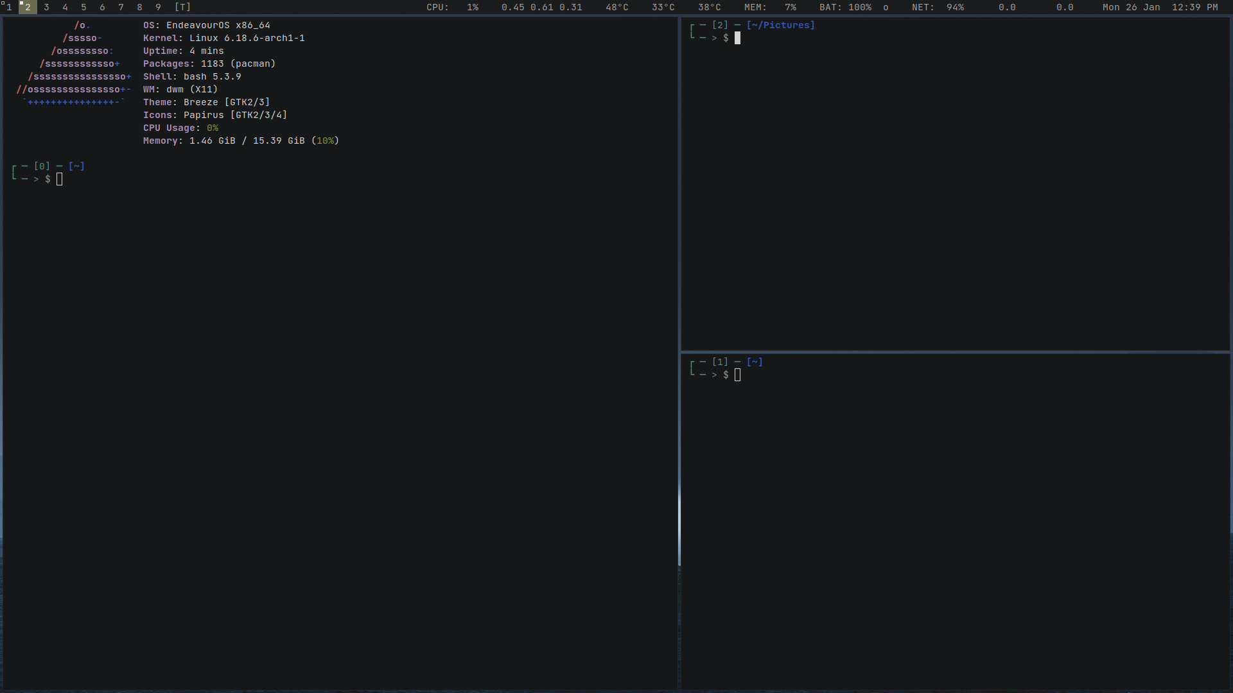The height and width of the screenshot is (693, 1233).
Task: Go to workspace tag 5
Action: [x=83, y=7]
